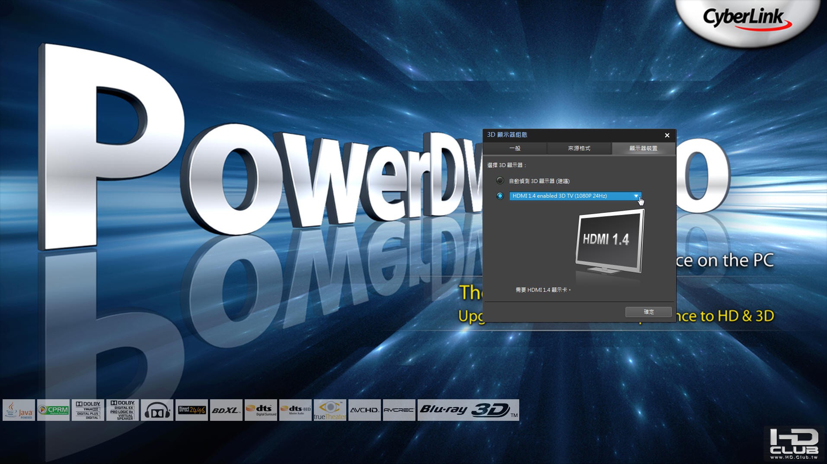Click the BDXL logo badge
827x464 pixels.
click(x=226, y=410)
